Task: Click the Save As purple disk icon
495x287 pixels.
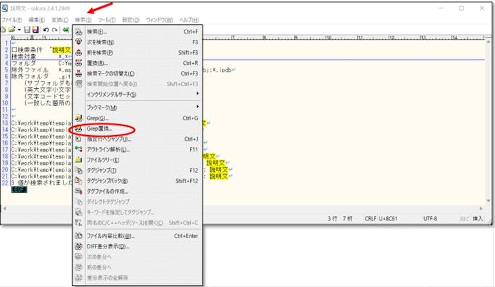Action: coord(35,30)
